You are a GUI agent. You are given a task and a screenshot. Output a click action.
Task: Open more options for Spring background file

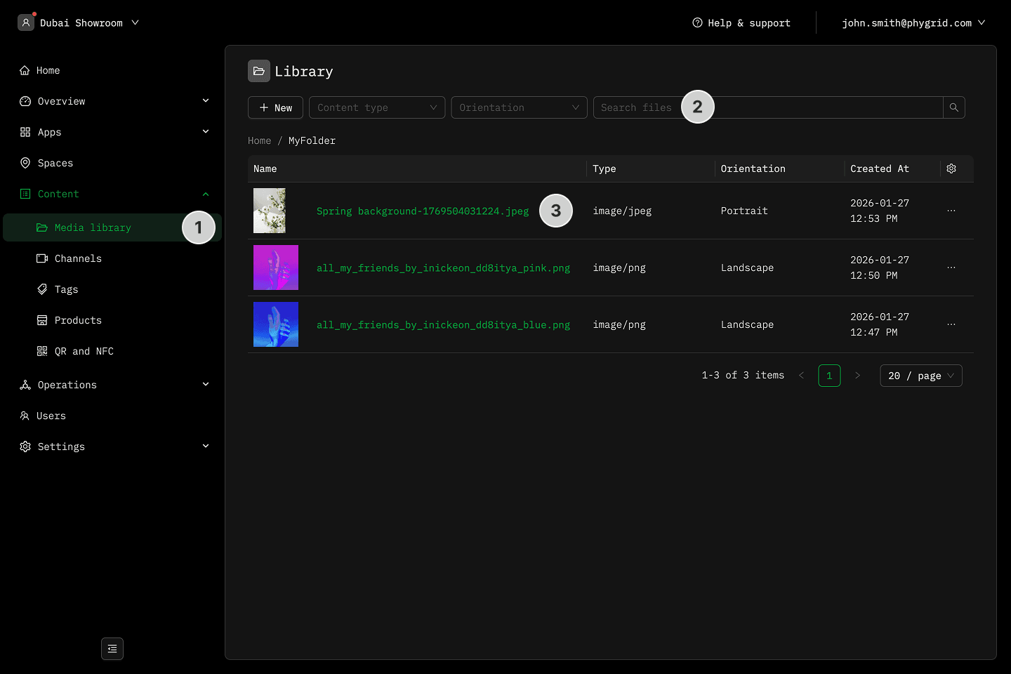pos(951,211)
